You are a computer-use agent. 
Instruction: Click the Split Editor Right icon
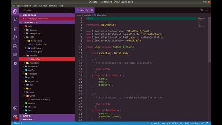point(201,10)
